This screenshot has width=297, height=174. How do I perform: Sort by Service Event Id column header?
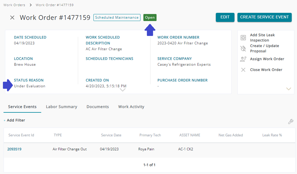21,135
